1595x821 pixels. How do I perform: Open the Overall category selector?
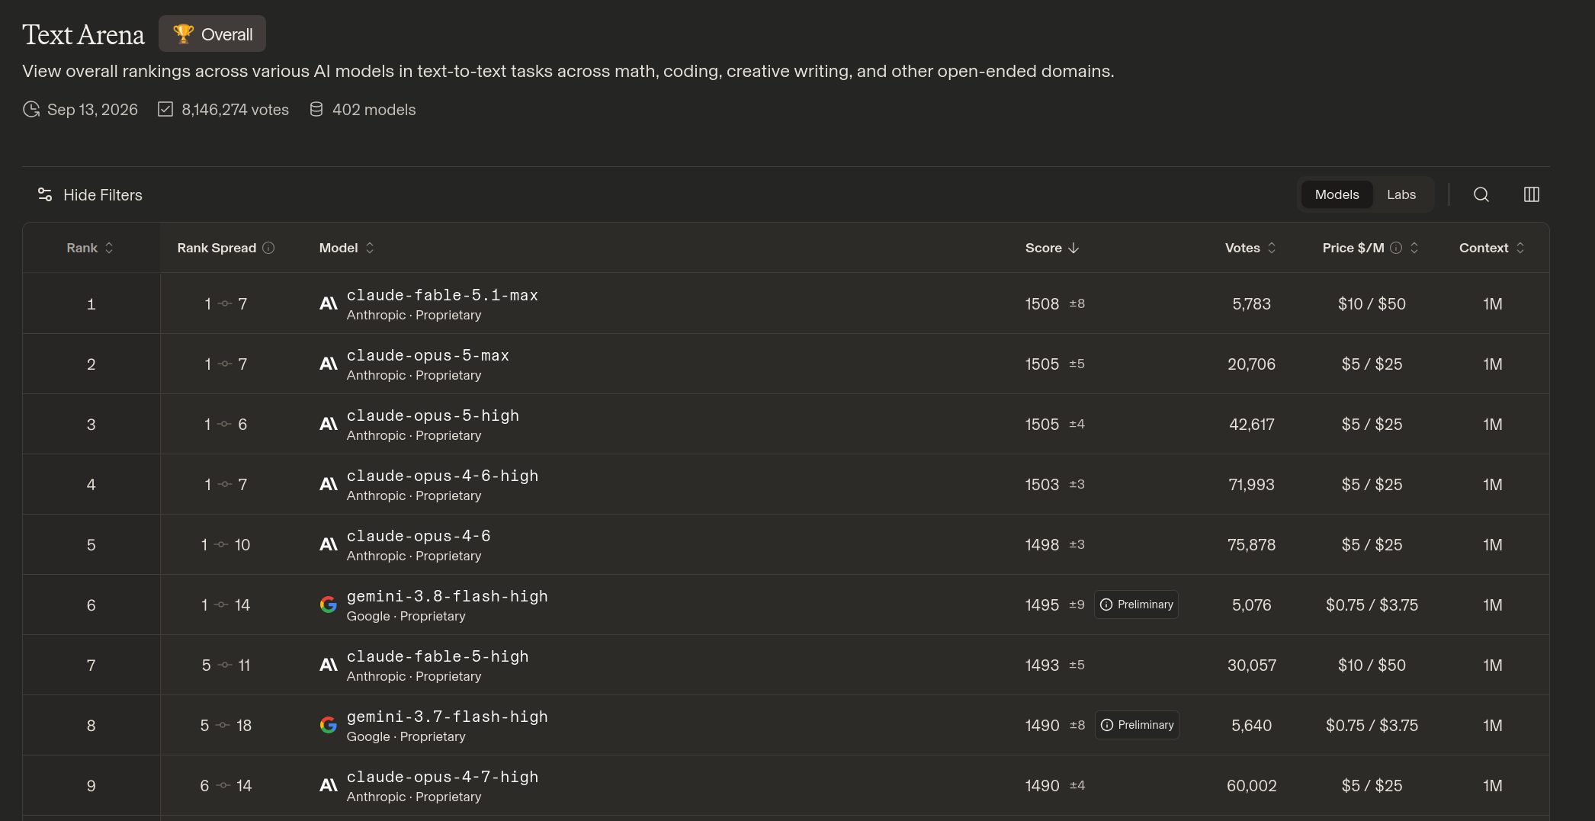pos(213,34)
